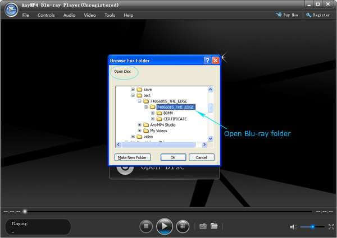Click the folder tree horizontal scrollbar thumb
This screenshot has width=337, height=238.
pos(158,145)
